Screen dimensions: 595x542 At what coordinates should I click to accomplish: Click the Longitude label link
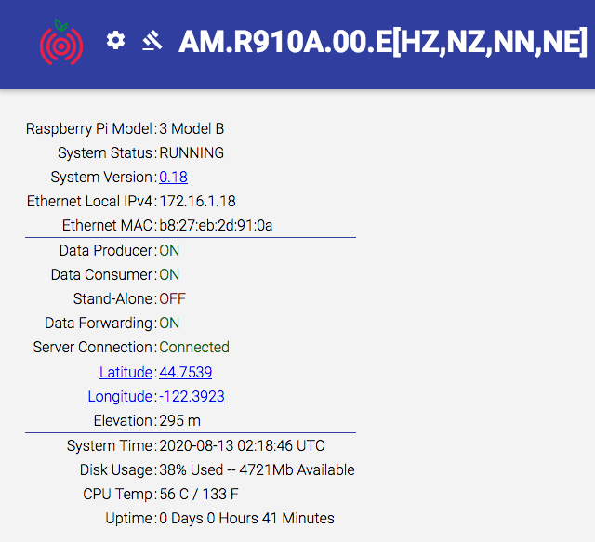click(x=120, y=396)
